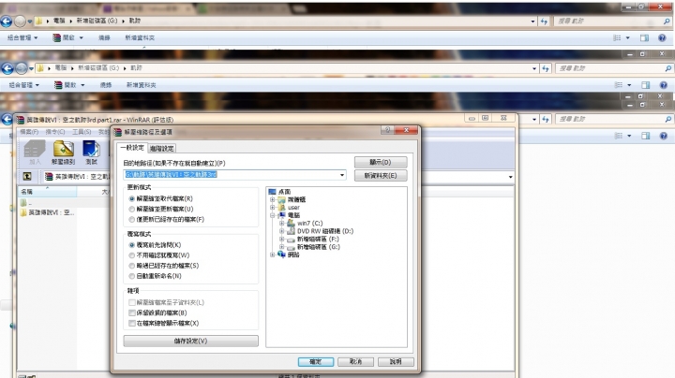Expand the user tree node
The width and height of the screenshot is (675, 378).
(272, 208)
